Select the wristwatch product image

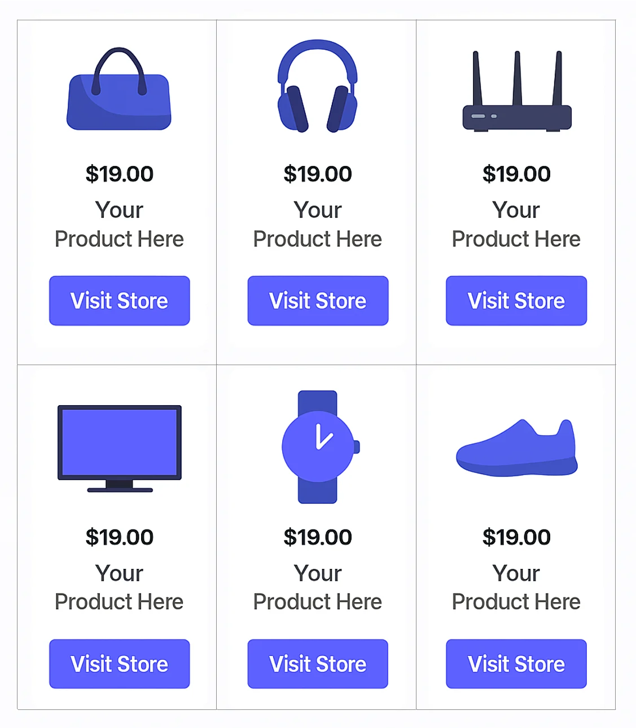(321, 447)
